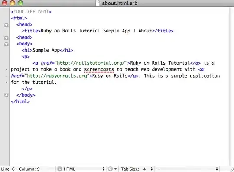Open the Tab Size dropdown
The height and width of the screenshot is (172, 234).
pos(137,169)
